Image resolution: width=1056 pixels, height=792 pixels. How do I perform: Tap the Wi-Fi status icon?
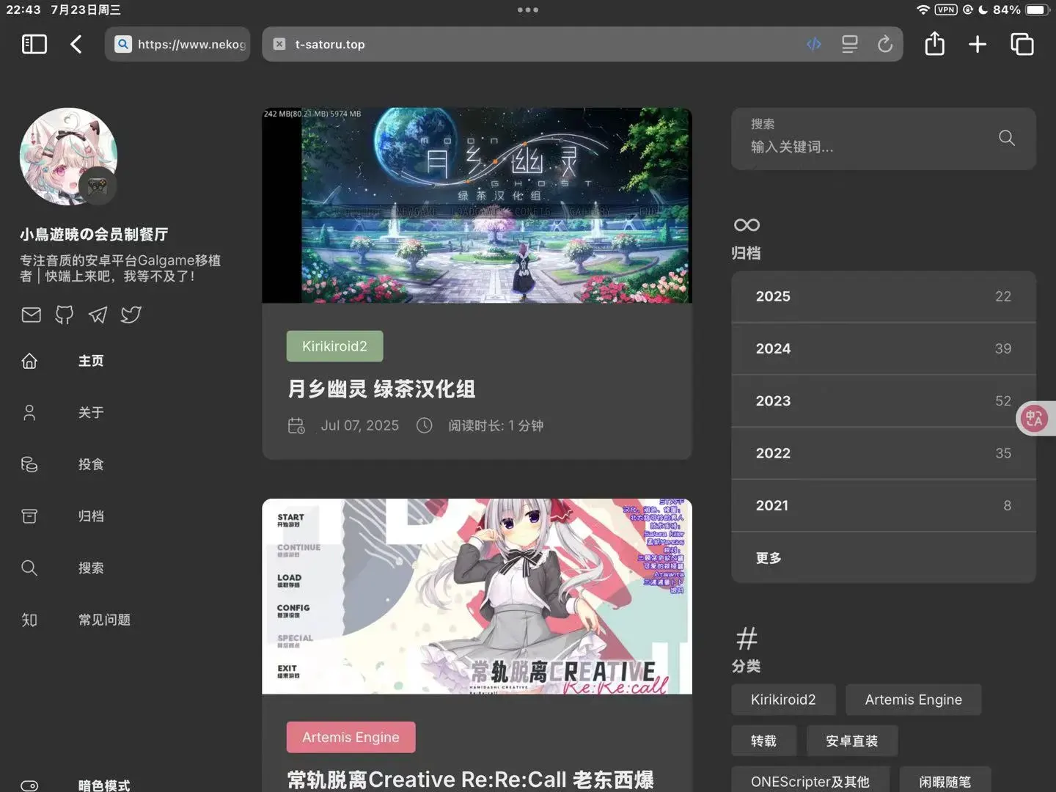pyautogui.click(x=923, y=10)
